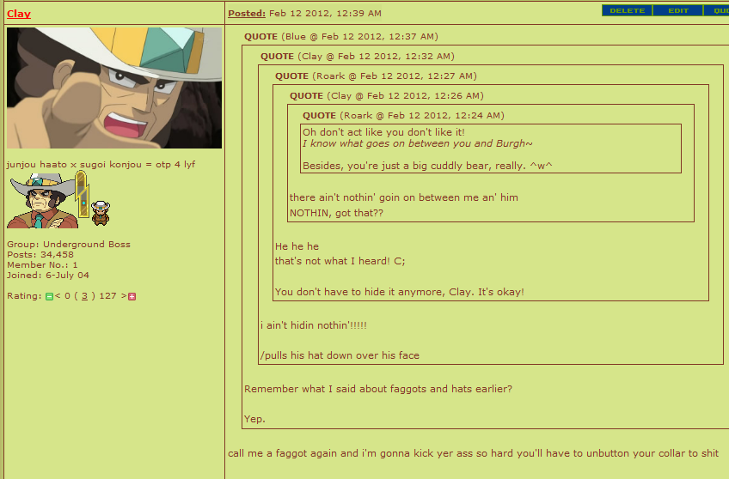Click the Blue quote header
This screenshot has height=479, width=729.
click(x=341, y=37)
